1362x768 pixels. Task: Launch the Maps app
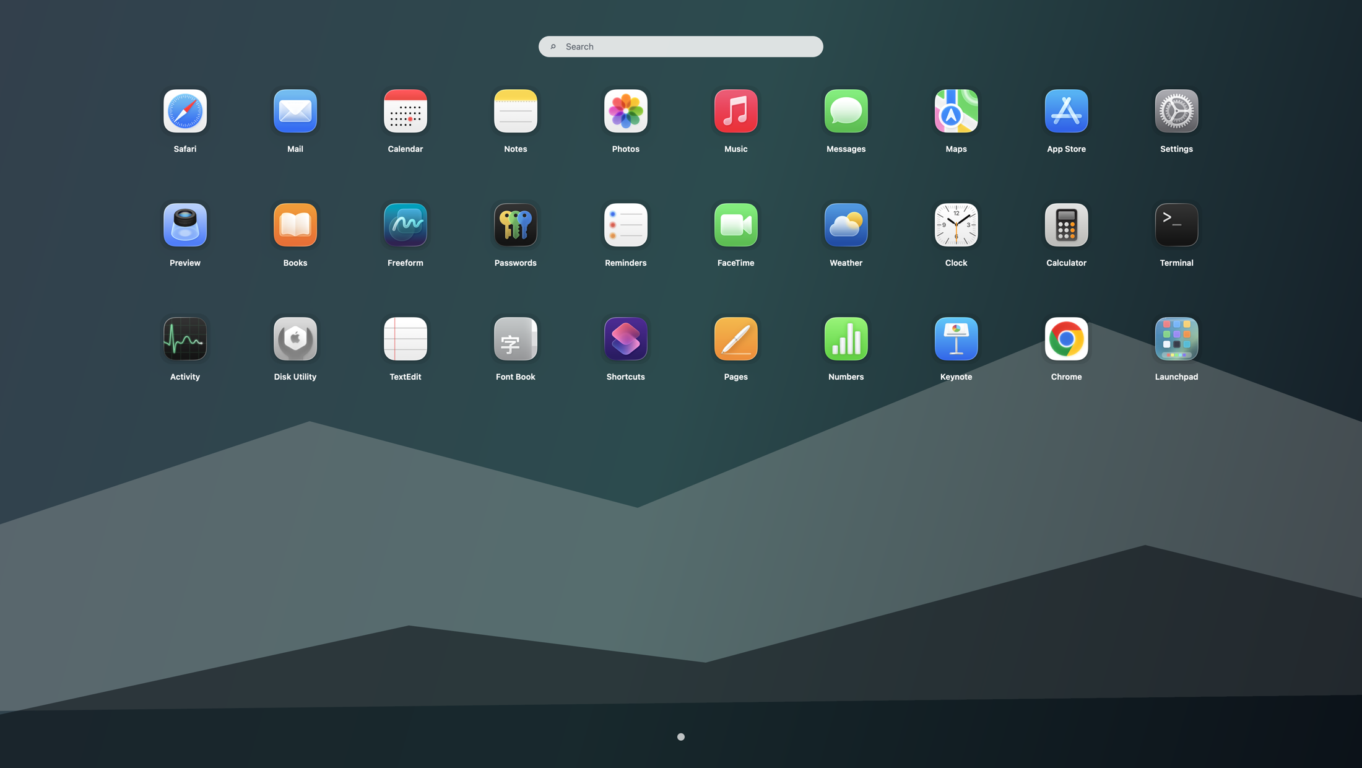[956, 111]
